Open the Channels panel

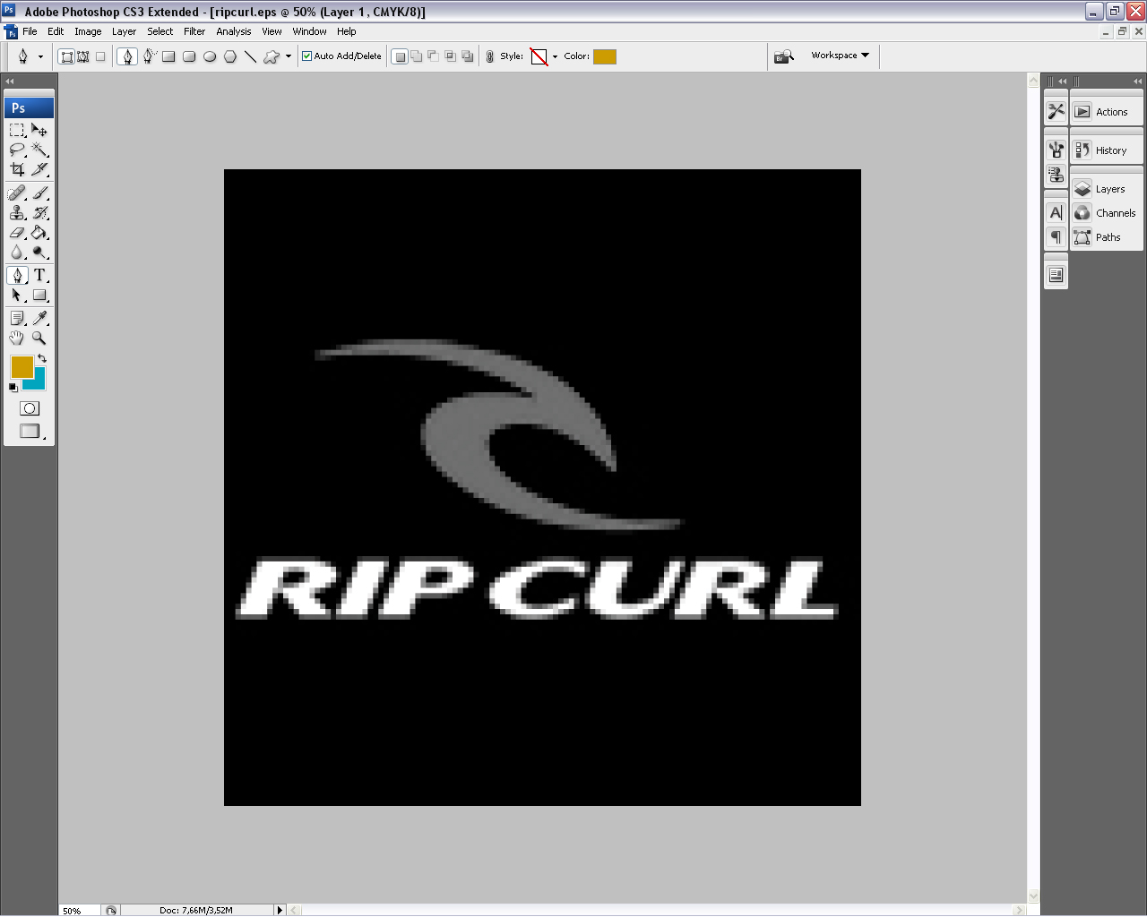click(x=1107, y=213)
